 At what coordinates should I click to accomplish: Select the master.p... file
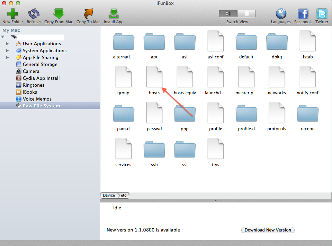tap(246, 77)
